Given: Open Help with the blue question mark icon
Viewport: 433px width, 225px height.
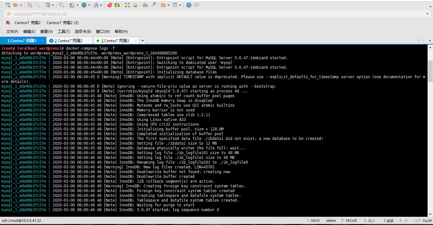Looking at the screenshot, I should 189,5.
